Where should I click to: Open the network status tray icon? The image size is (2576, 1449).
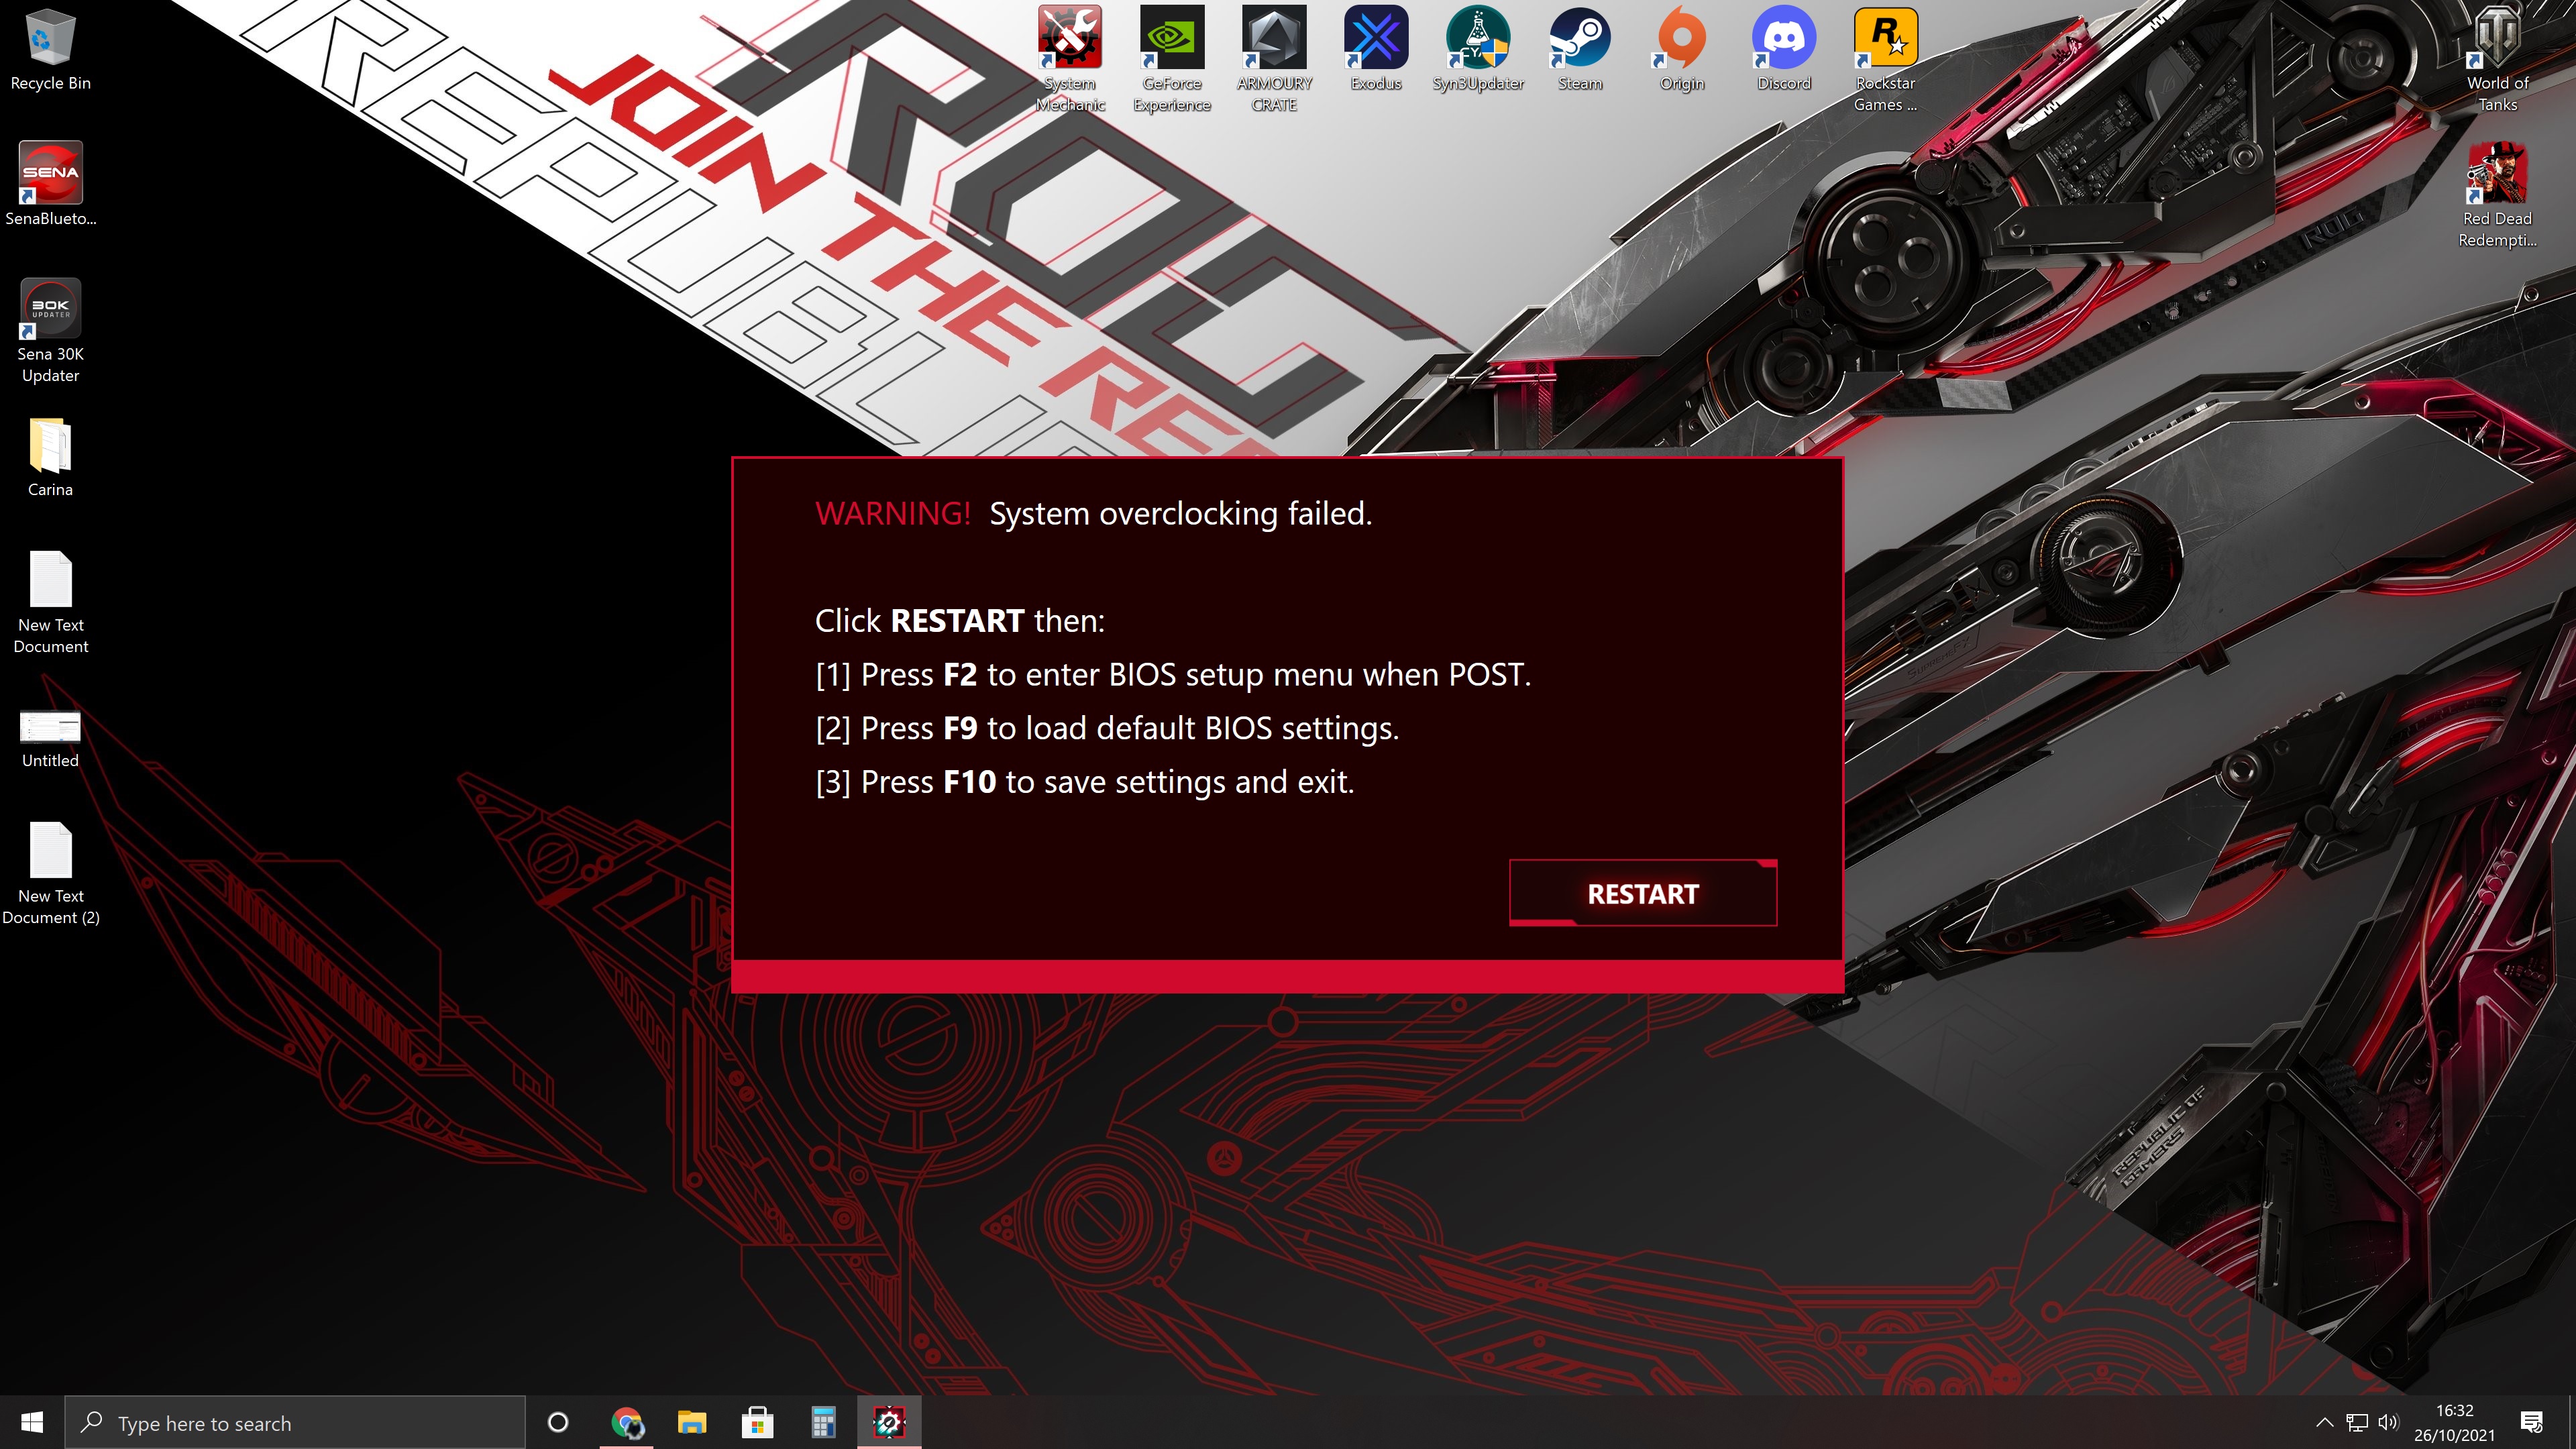pos(2357,1422)
